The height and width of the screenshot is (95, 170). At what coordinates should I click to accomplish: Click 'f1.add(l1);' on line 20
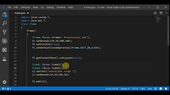40,82
